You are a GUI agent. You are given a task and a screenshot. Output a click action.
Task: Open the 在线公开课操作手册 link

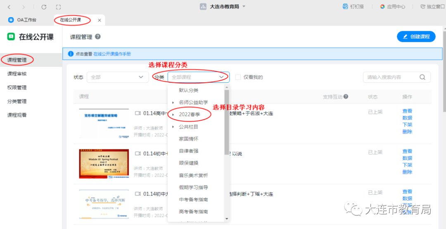point(112,54)
